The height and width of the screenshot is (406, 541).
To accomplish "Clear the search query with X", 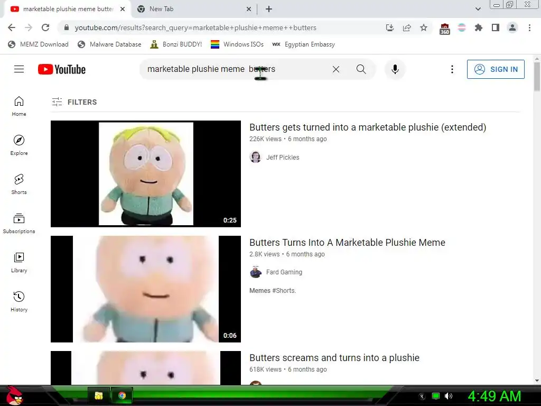I will 335,69.
